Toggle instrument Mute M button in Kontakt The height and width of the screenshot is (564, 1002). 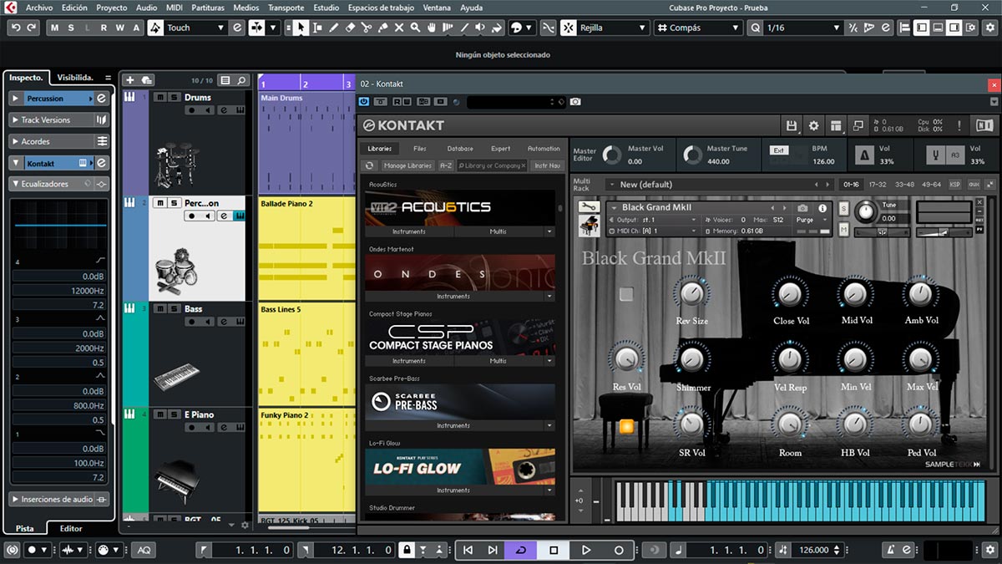844,229
